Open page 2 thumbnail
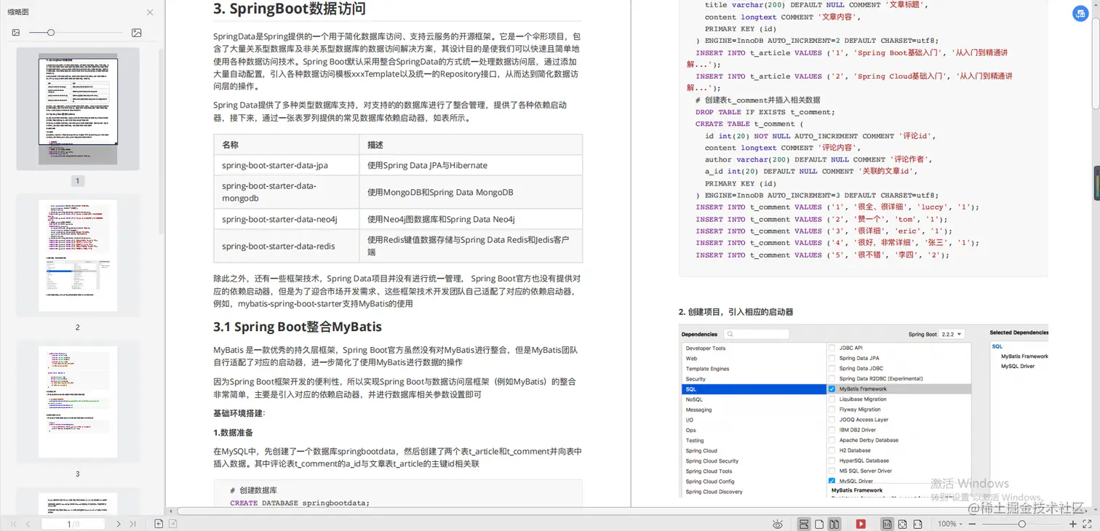The width and height of the screenshot is (1100, 531). pos(78,255)
